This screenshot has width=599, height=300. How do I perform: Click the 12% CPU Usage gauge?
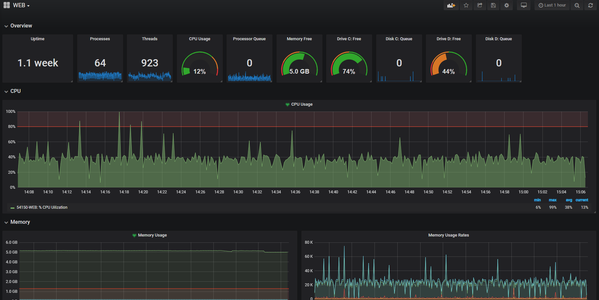click(x=200, y=64)
